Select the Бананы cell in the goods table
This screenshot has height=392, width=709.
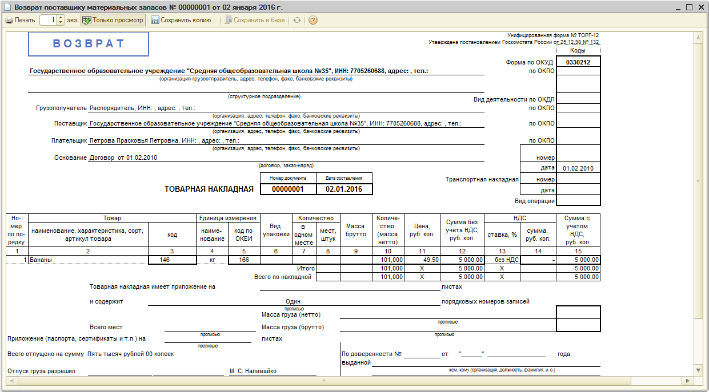(x=88, y=260)
